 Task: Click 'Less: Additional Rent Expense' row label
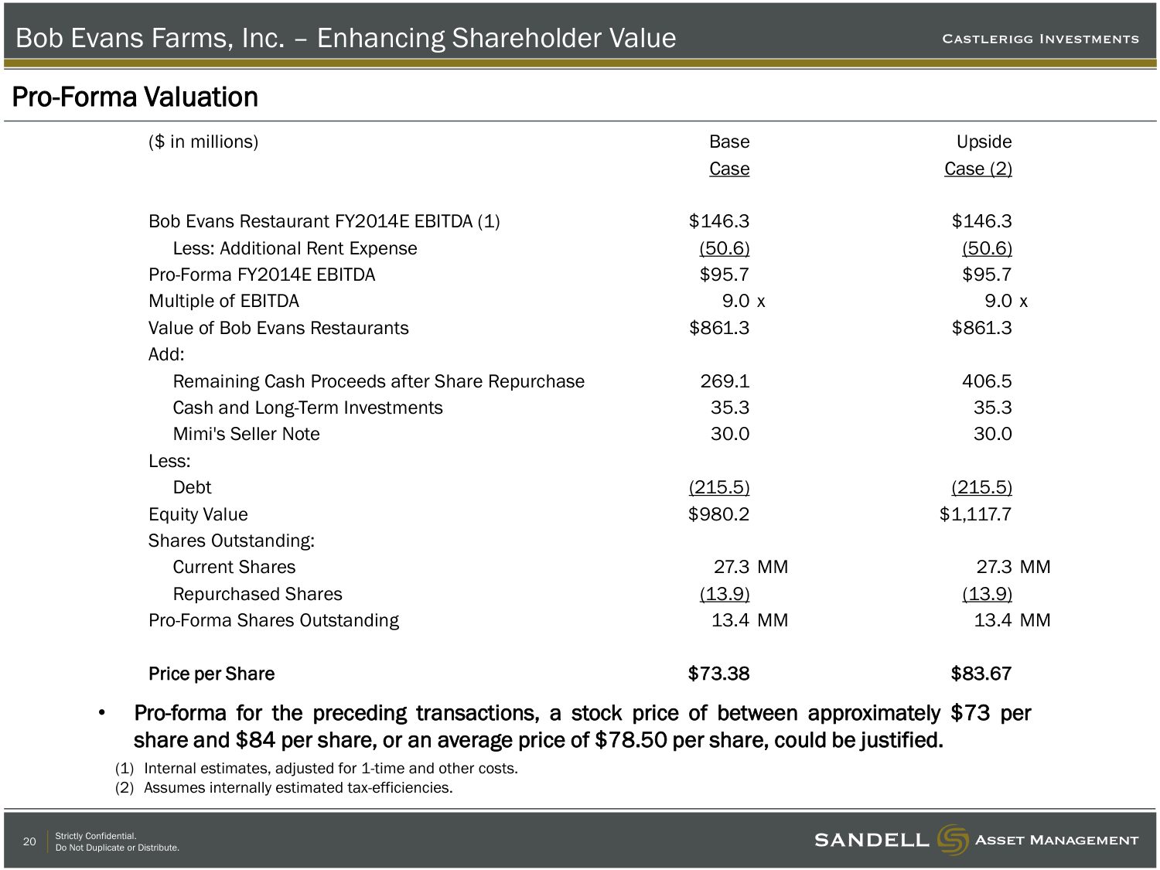pyautogui.click(x=295, y=248)
